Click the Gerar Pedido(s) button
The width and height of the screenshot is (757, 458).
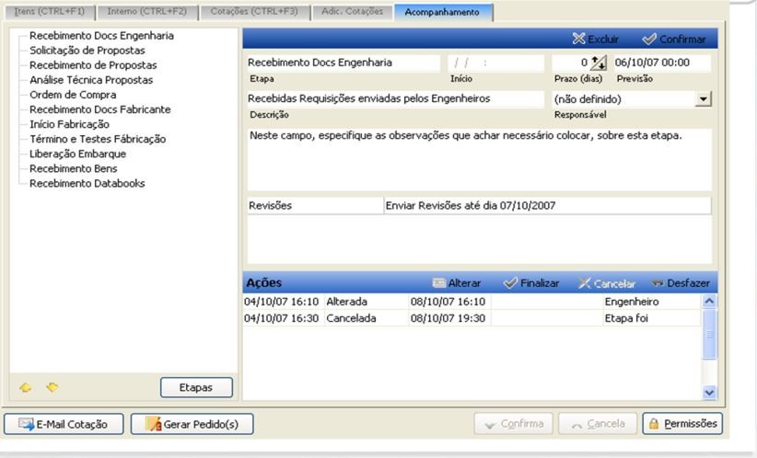[192, 424]
